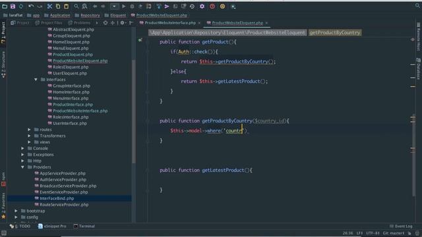Open eSnippet Pro tool window
Image resolution: width=422 pixels, height=237 pixels.
[52, 226]
